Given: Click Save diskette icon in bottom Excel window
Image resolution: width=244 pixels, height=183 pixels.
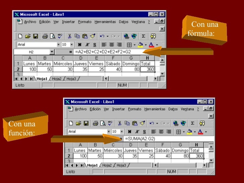Looking at the screenshot, I should pos(86,123).
